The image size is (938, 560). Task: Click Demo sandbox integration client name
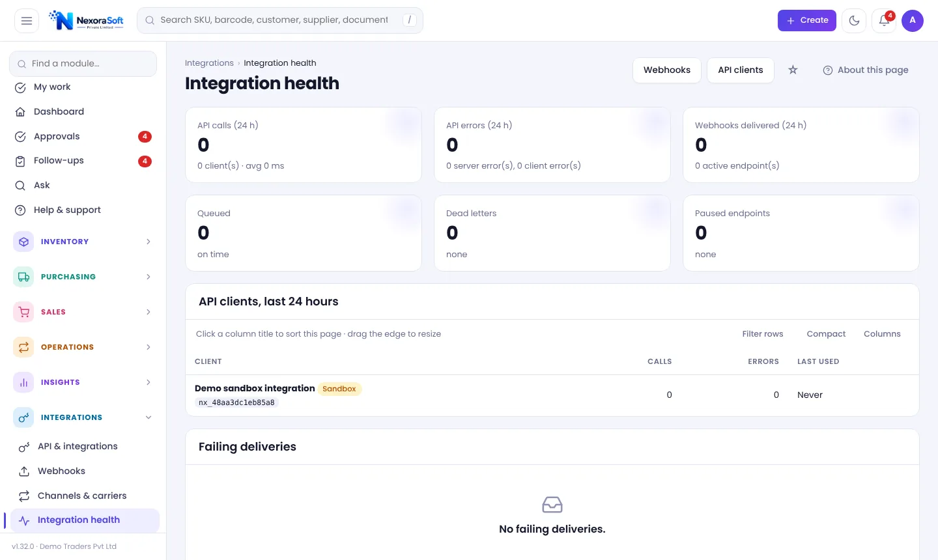pyautogui.click(x=255, y=388)
